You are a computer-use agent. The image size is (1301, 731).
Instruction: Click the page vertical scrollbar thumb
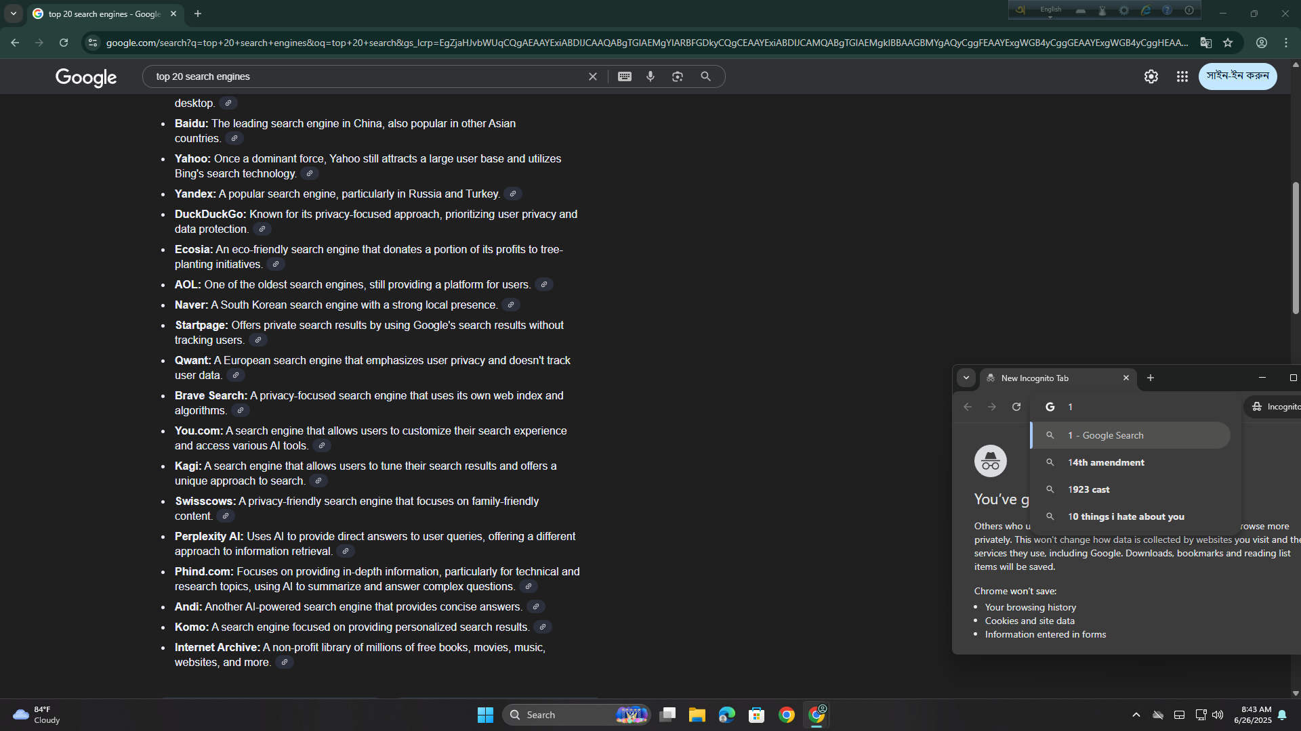pyautogui.click(x=1296, y=248)
